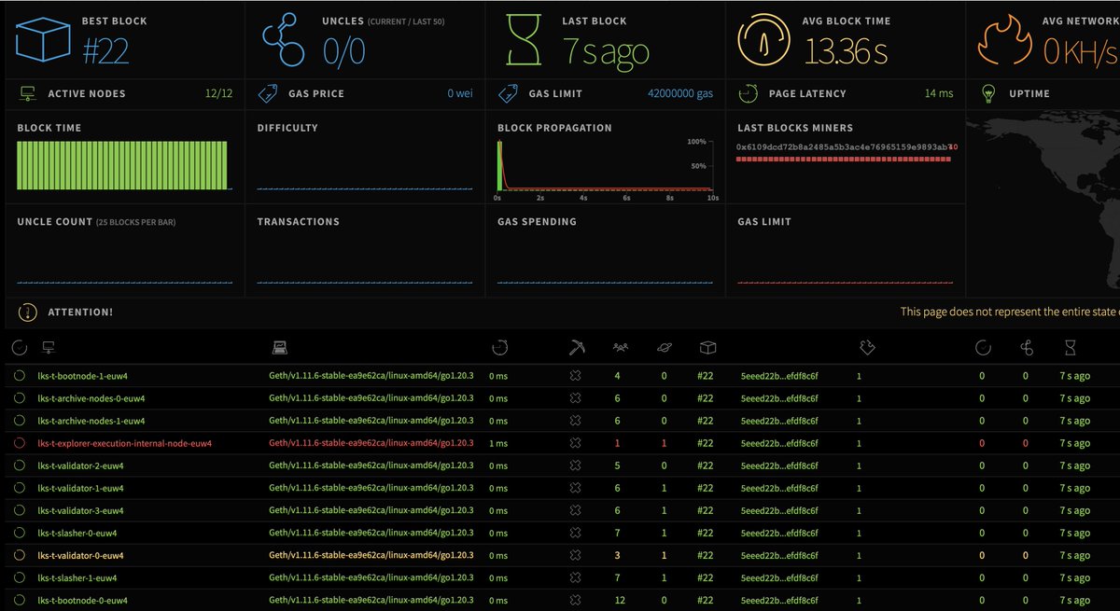Click the Avg Network hashrate flame icon
The height and width of the screenshot is (611, 1120).
[1003, 40]
